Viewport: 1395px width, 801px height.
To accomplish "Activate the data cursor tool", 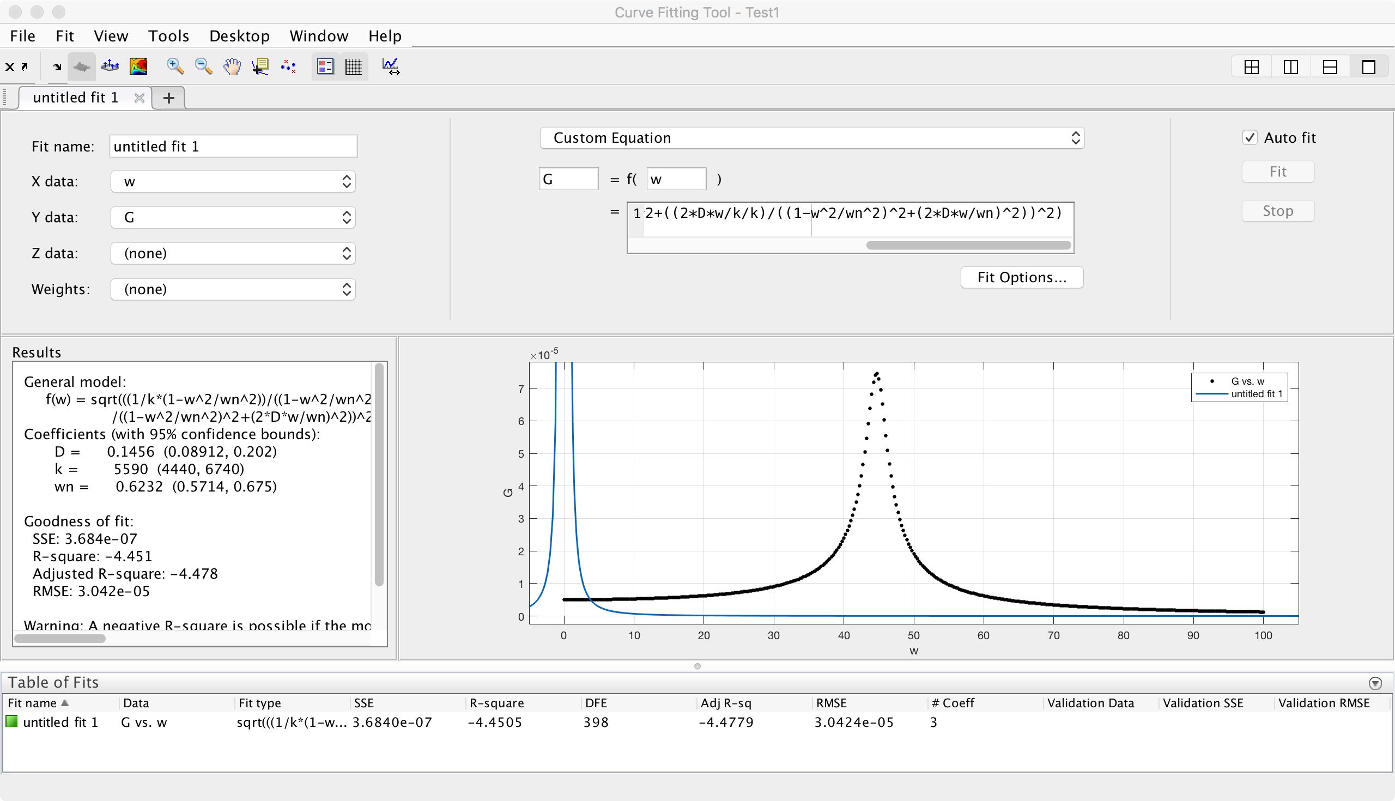I will point(260,66).
